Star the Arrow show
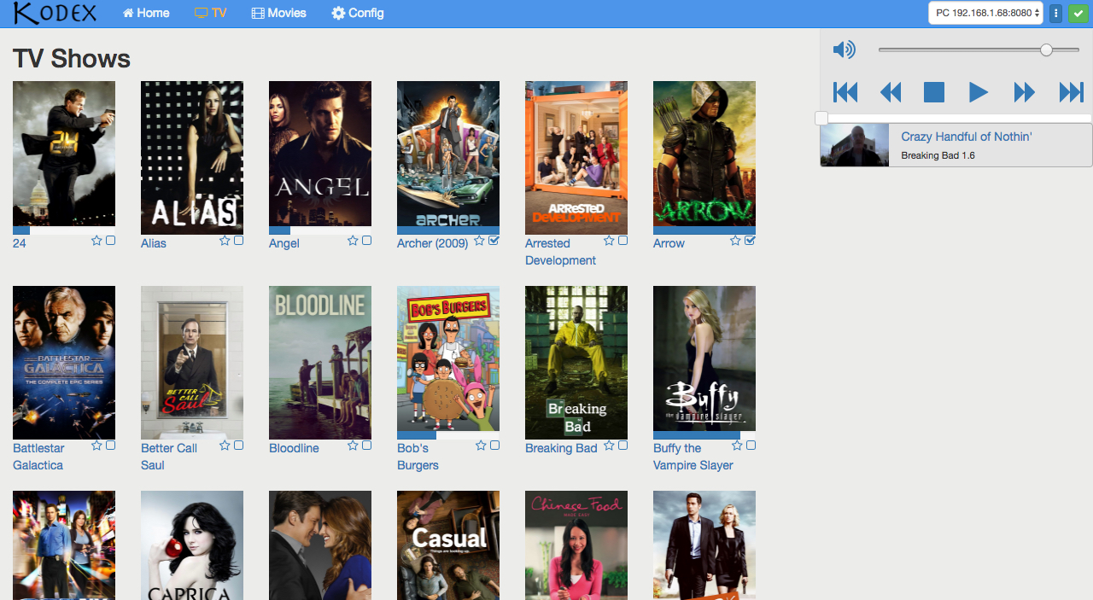The height and width of the screenshot is (600, 1093). [x=735, y=241]
